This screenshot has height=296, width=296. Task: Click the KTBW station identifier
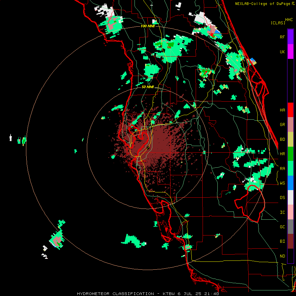pyautogui.click(x=169, y=294)
